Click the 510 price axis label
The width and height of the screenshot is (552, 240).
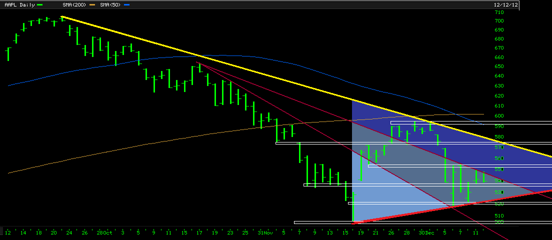[499, 215]
